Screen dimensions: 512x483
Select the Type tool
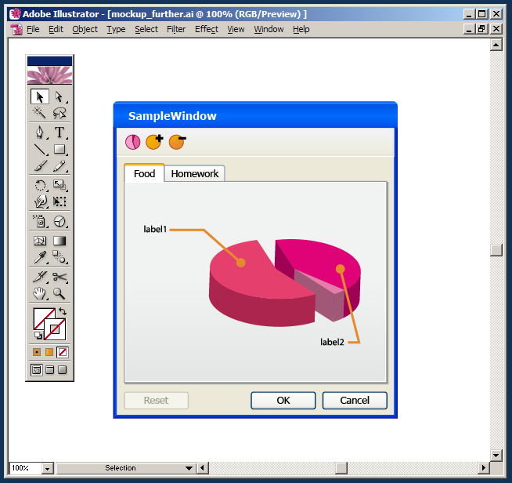(59, 133)
